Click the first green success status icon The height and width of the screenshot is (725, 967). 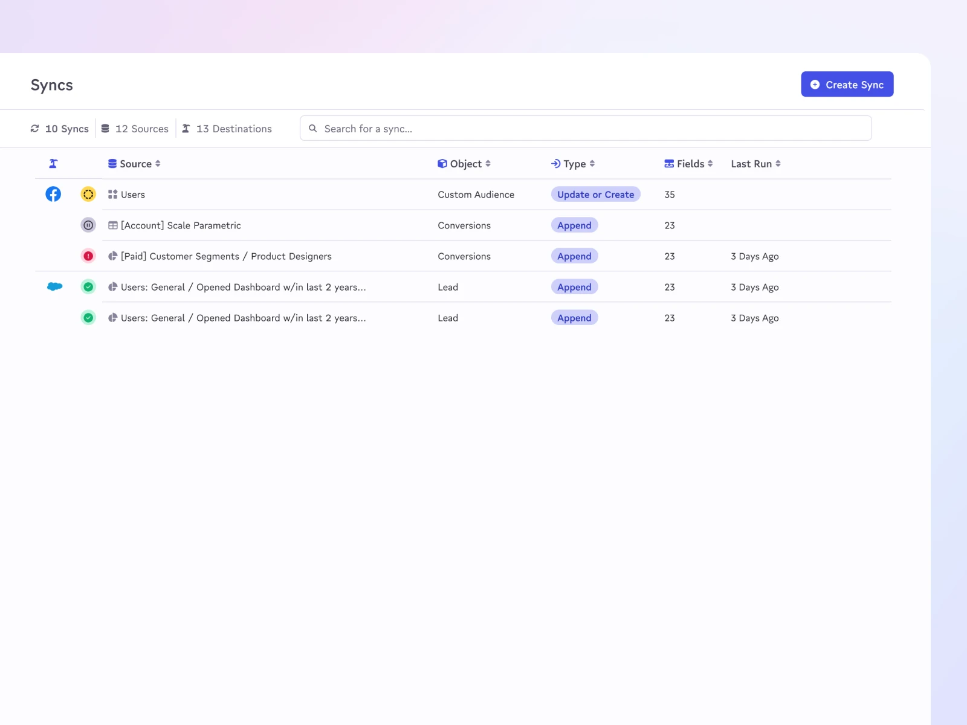click(88, 287)
